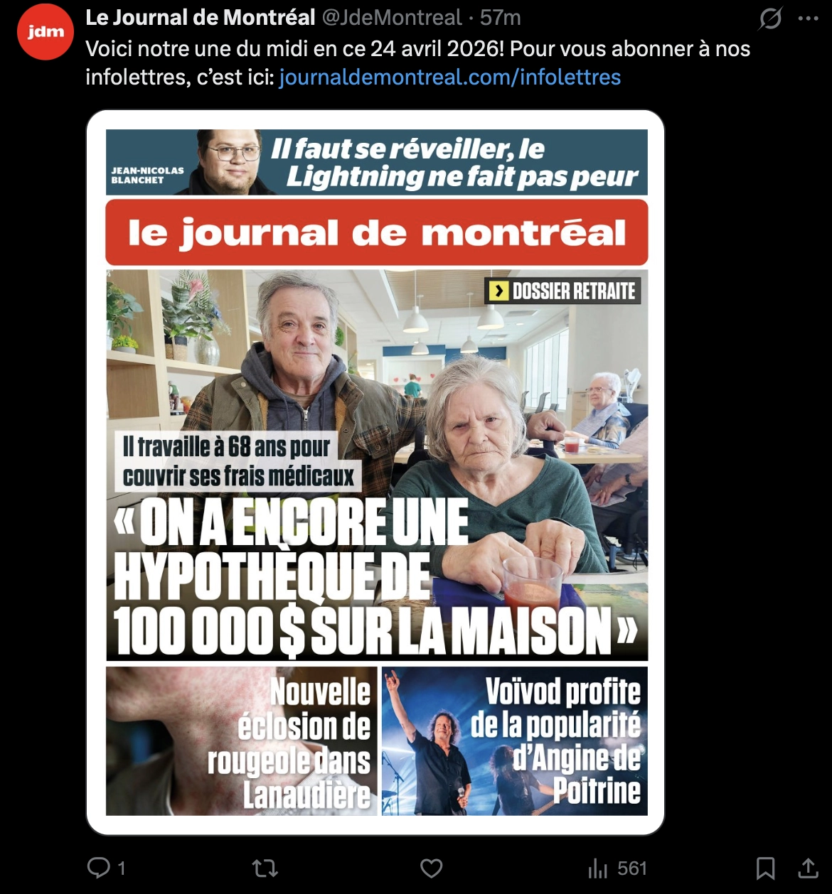832x894 pixels.
Task: Click the Lightning ne fait pas peur banner
Action: coord(377,162)
